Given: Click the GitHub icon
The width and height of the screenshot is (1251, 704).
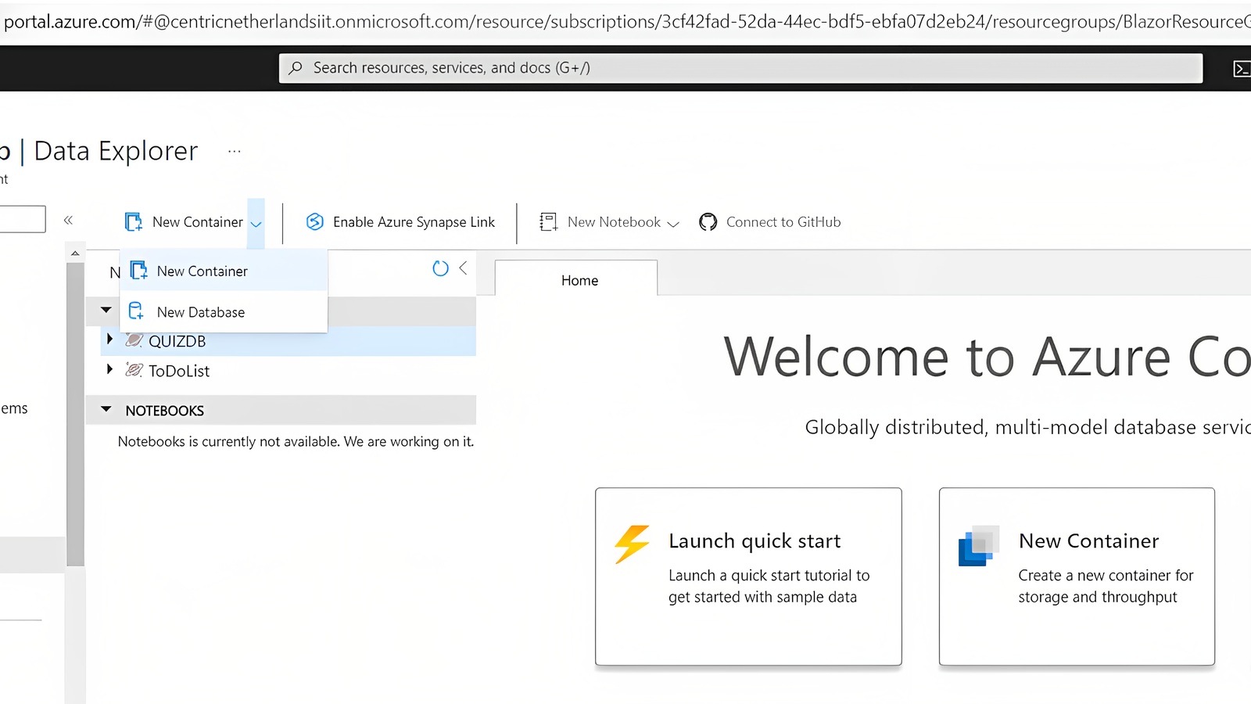Looking at the screenshot, I should click(x=708, y=222).
